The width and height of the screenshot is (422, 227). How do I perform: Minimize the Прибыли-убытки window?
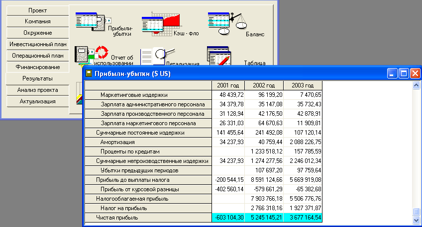click(392, 74)
